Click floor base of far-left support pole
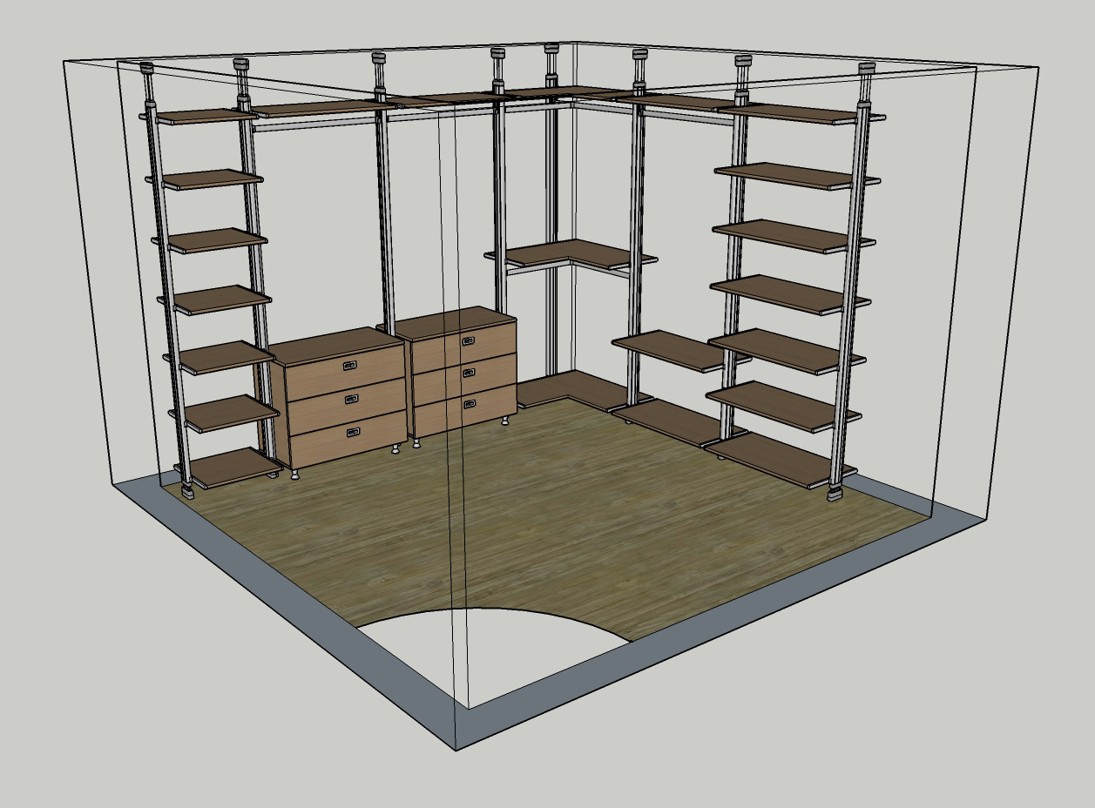 tap(187, 491)
